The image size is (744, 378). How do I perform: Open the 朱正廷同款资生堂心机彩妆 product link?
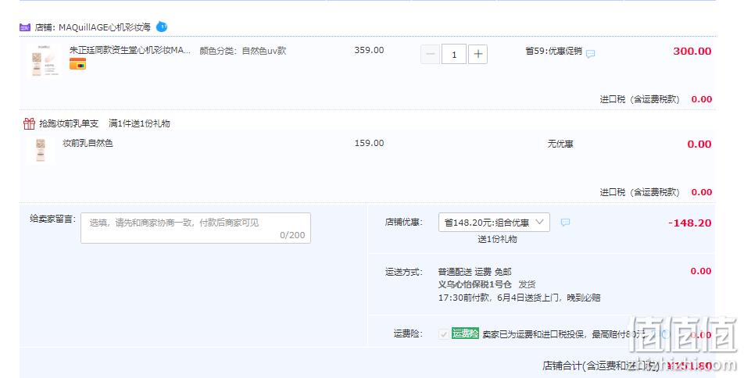130,50
